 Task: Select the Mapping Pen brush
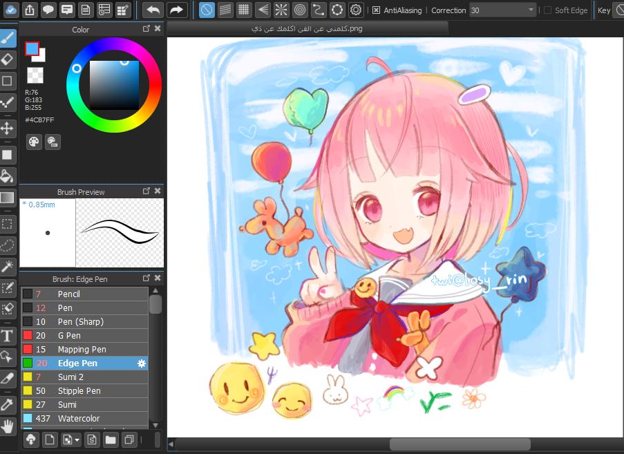(84, 350)
